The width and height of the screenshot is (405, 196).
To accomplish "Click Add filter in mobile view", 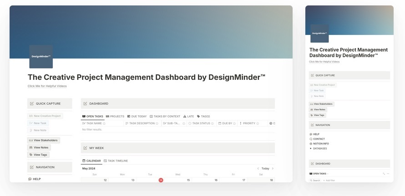I will [329, 181].
